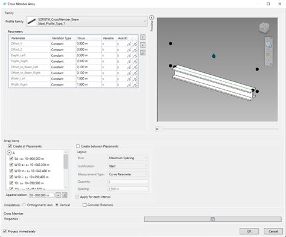Open Measurement Type dropdown

coord(128,174)
